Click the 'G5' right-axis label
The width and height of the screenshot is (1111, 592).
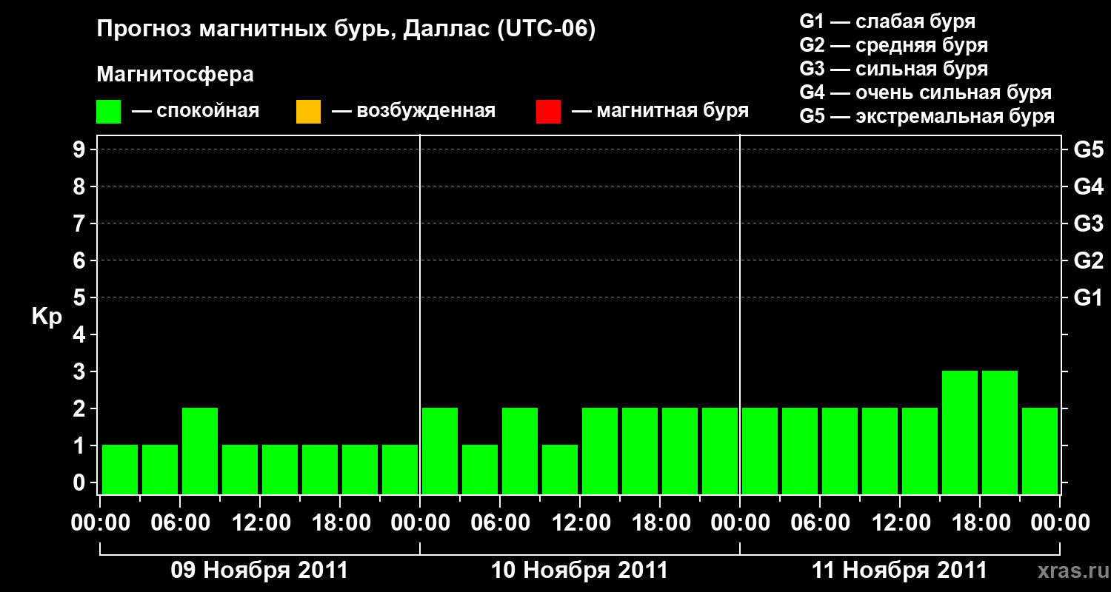(1088, 149)
